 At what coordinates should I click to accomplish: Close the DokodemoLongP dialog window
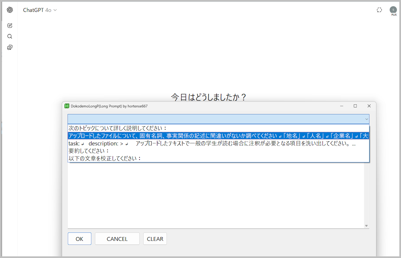click(369, 106)
